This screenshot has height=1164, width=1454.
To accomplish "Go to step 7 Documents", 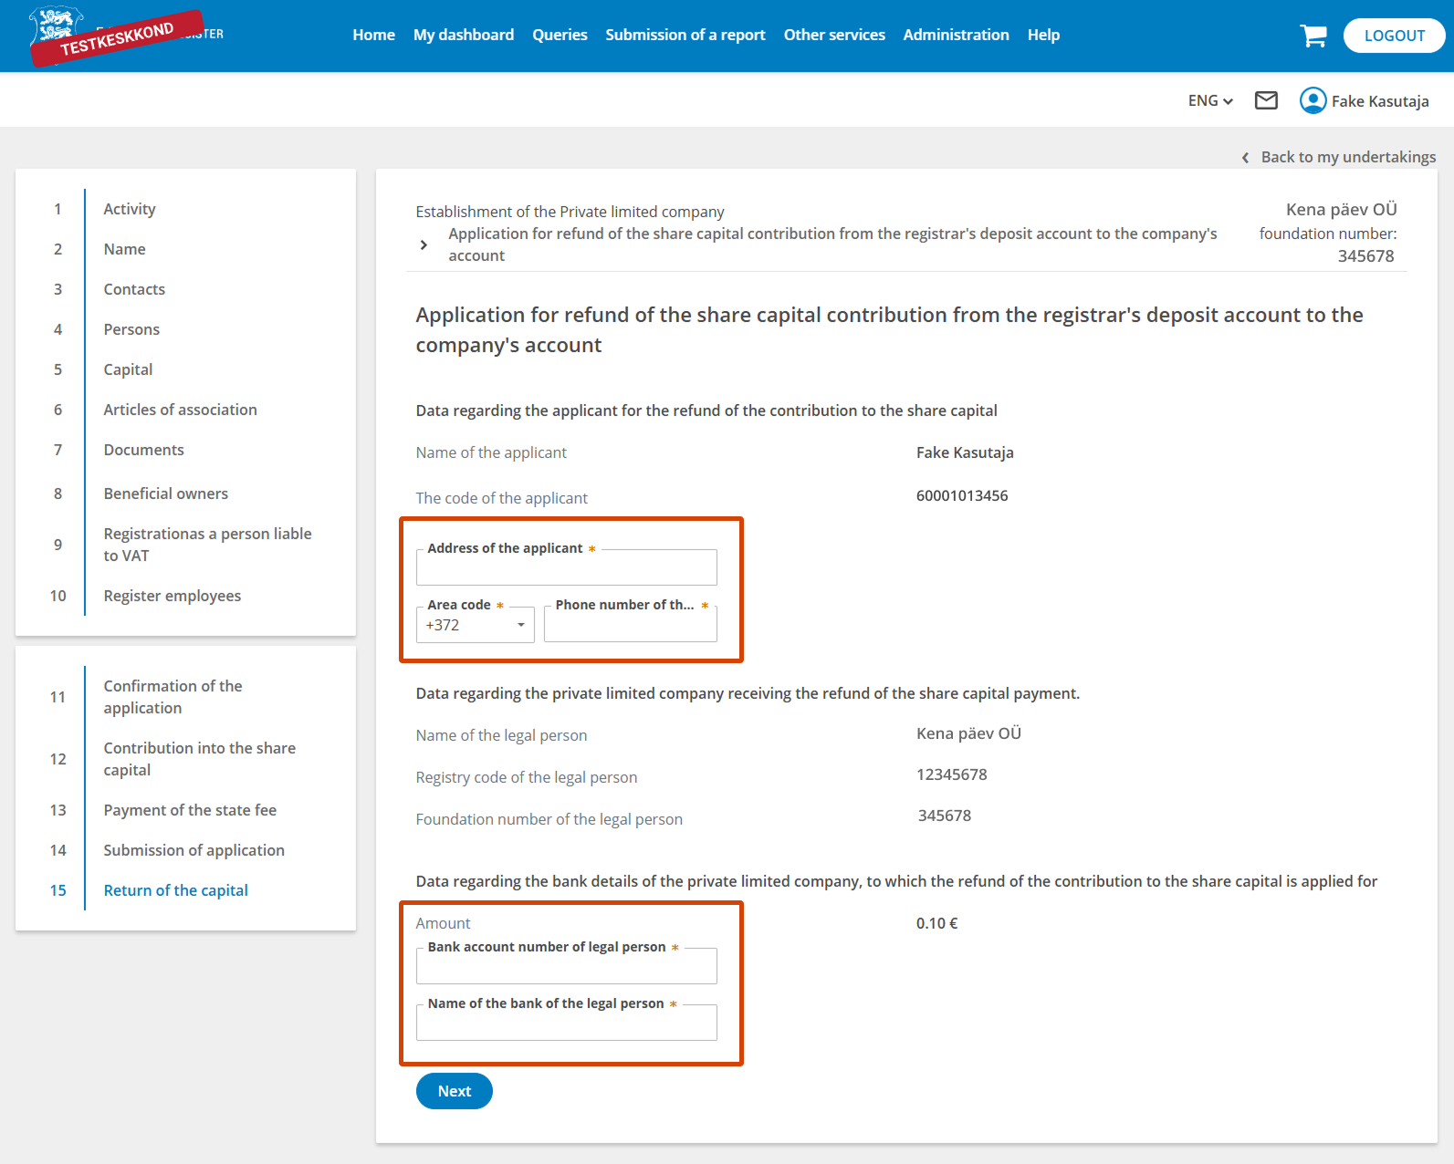I will click(143, 450).
